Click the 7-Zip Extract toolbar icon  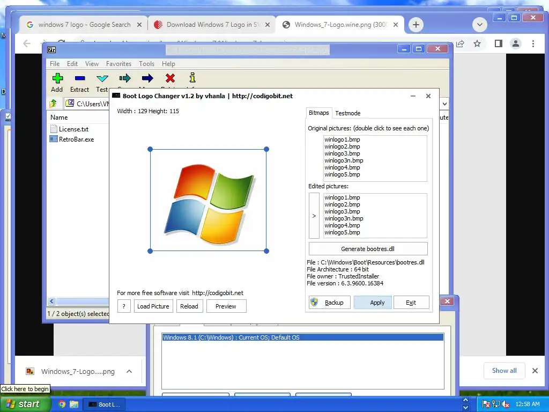coord(80,78)
